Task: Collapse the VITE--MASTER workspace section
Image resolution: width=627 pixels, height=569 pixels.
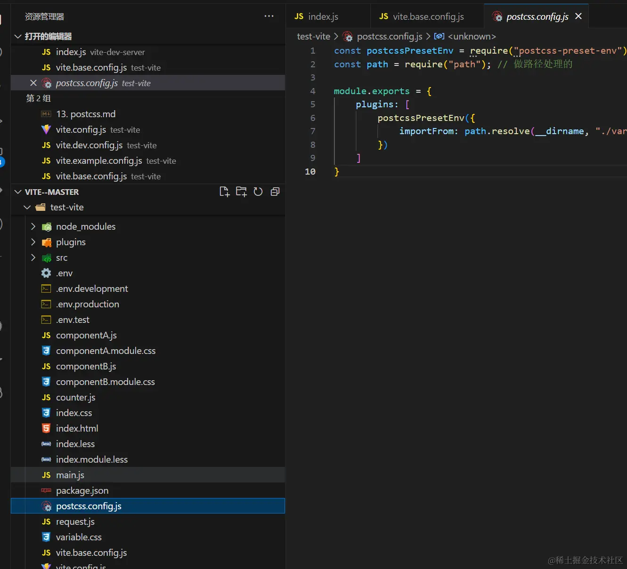Action: click(x=18, y=192)
